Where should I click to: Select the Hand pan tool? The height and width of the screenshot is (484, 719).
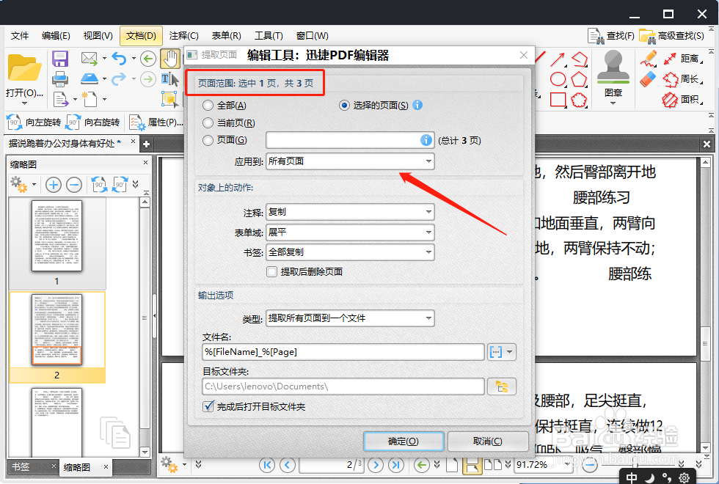pyautogui.click(x=171, y=59)
